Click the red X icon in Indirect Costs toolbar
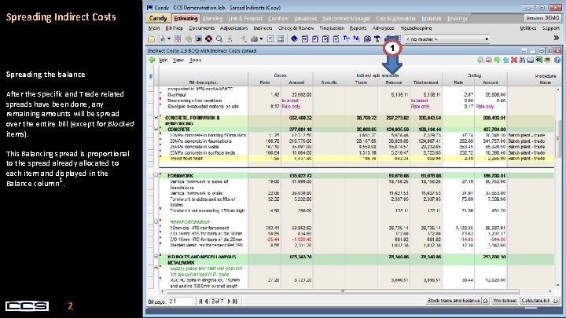 point(514,60)
